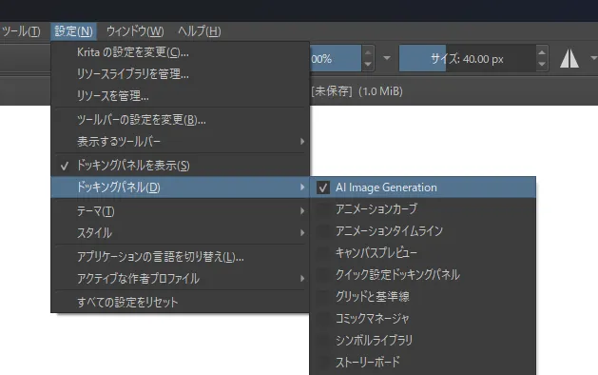The height and width of the screenshot is (375, 598).
Task: Click すべての設定をリセット
Action: click(180, 302)
